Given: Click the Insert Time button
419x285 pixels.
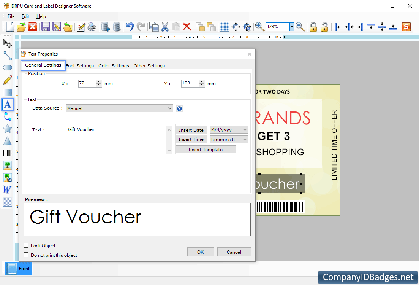Looking at the screenshot, I should coord(191,139).
